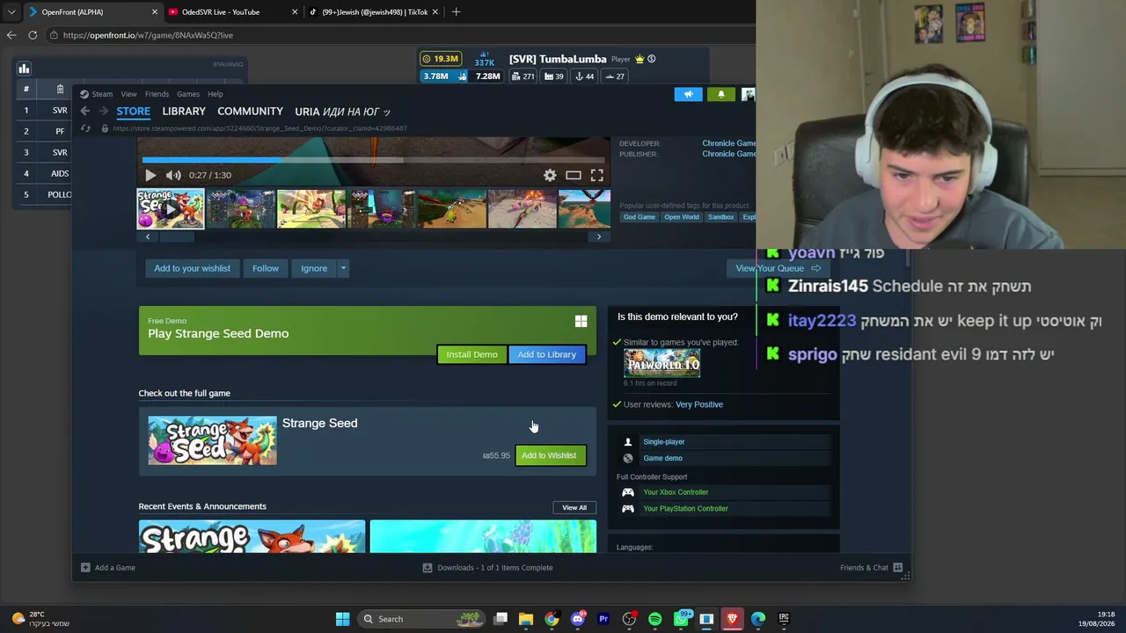Toggle theater mode on trailer player

click(574, 175)
